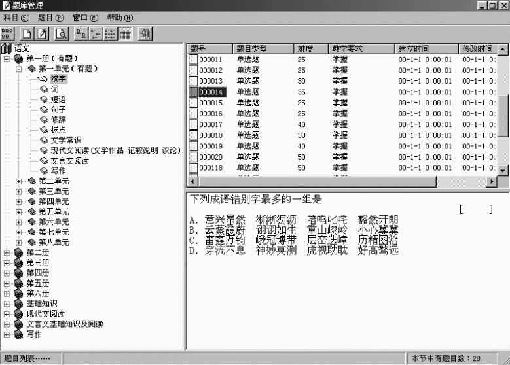This screenshot has width=510, height=365.
Task: Select the 标点 tree item
Action: (x=58, y=130)
